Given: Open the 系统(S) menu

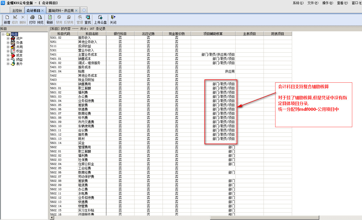Looking at the screenshot, I should coord(298,3).
